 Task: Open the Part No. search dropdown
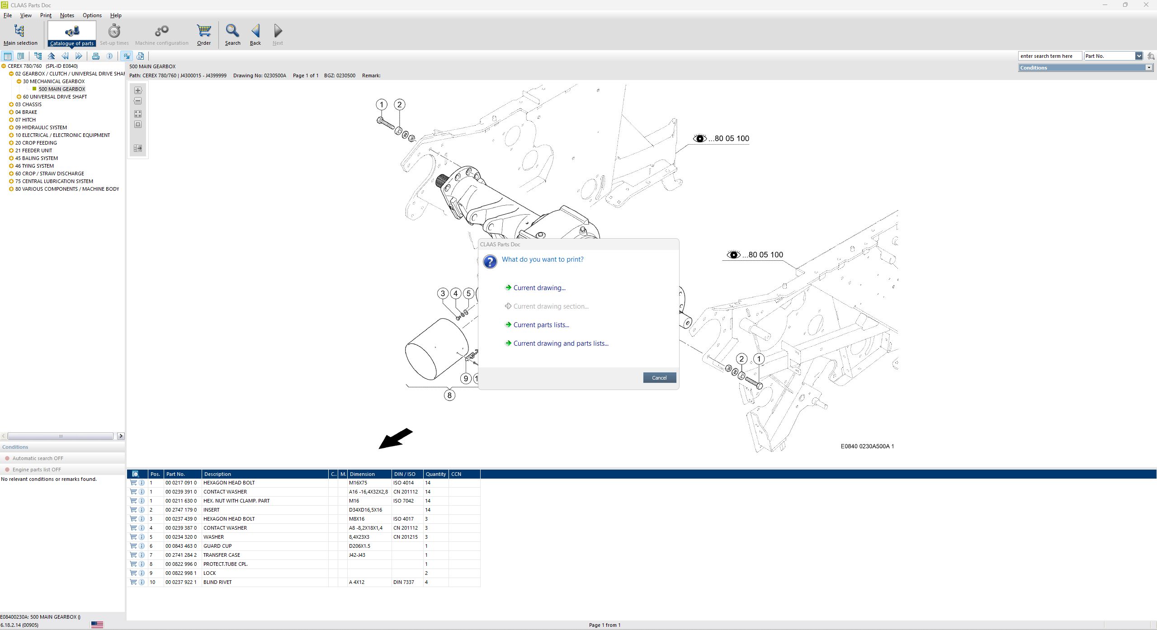(x=1140, y=56)
